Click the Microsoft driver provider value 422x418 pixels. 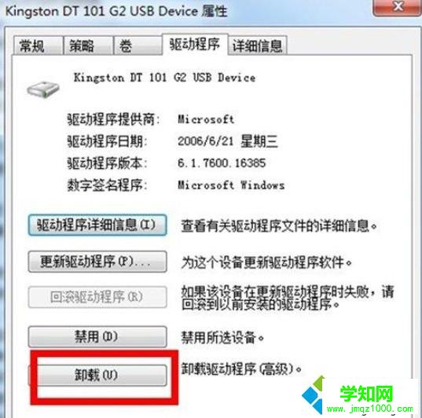(206, 119)
